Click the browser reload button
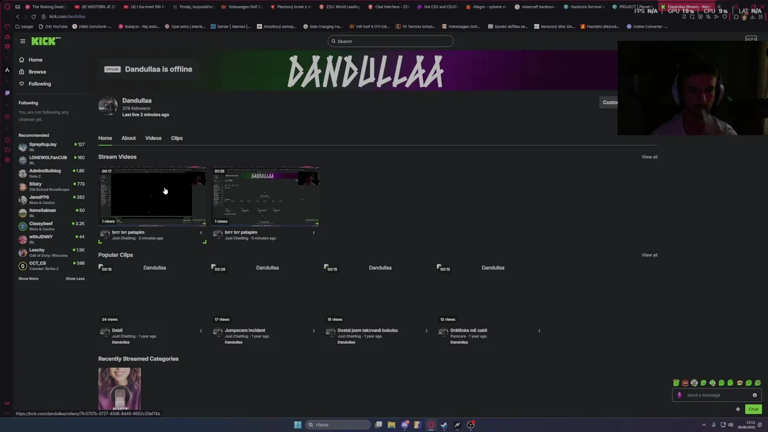 click(x=33, y=17)
